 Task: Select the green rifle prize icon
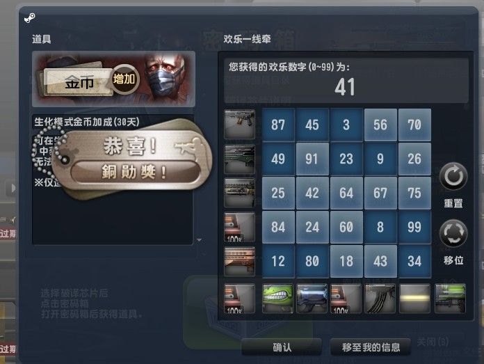[x=450, y=299]
